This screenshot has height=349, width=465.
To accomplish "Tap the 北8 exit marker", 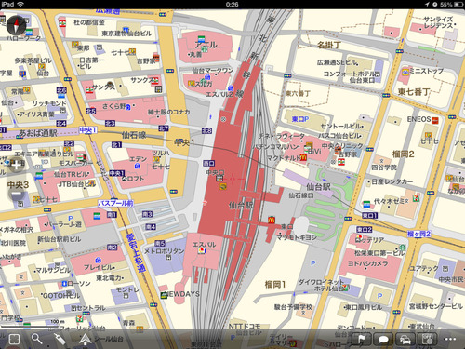I will 206,130.
